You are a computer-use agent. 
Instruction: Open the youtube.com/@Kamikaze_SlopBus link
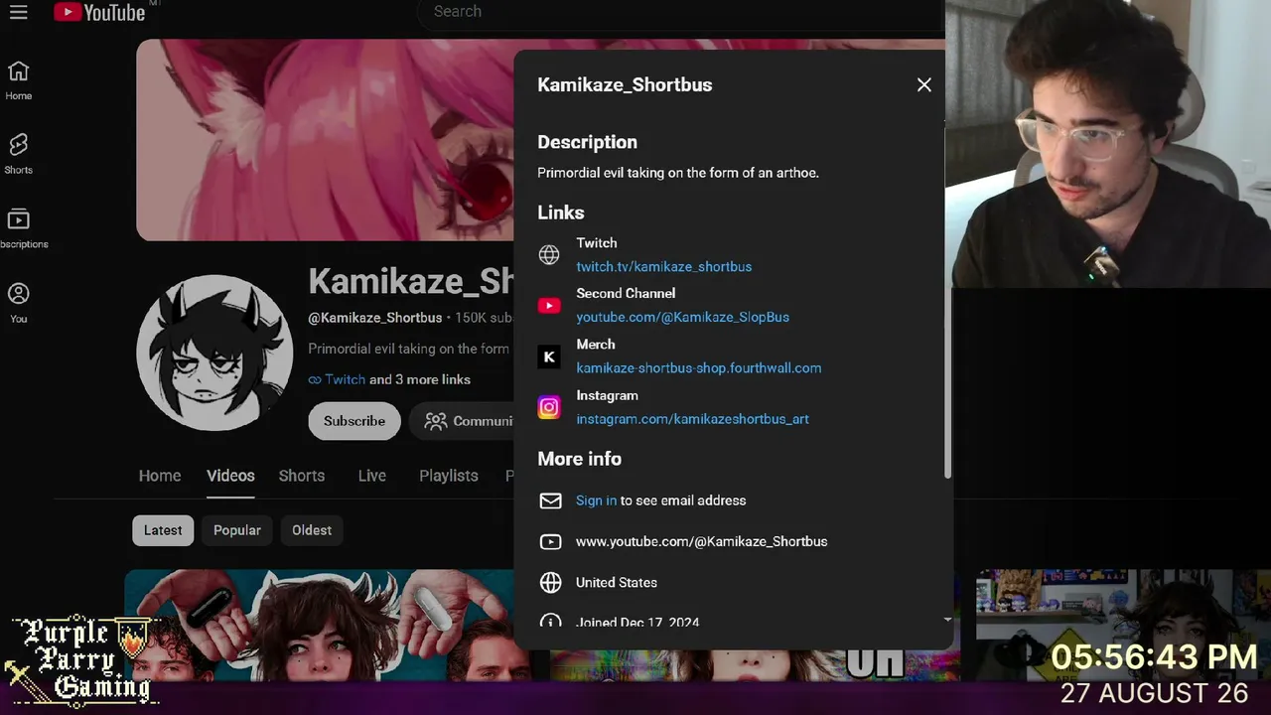pos(683,317)
